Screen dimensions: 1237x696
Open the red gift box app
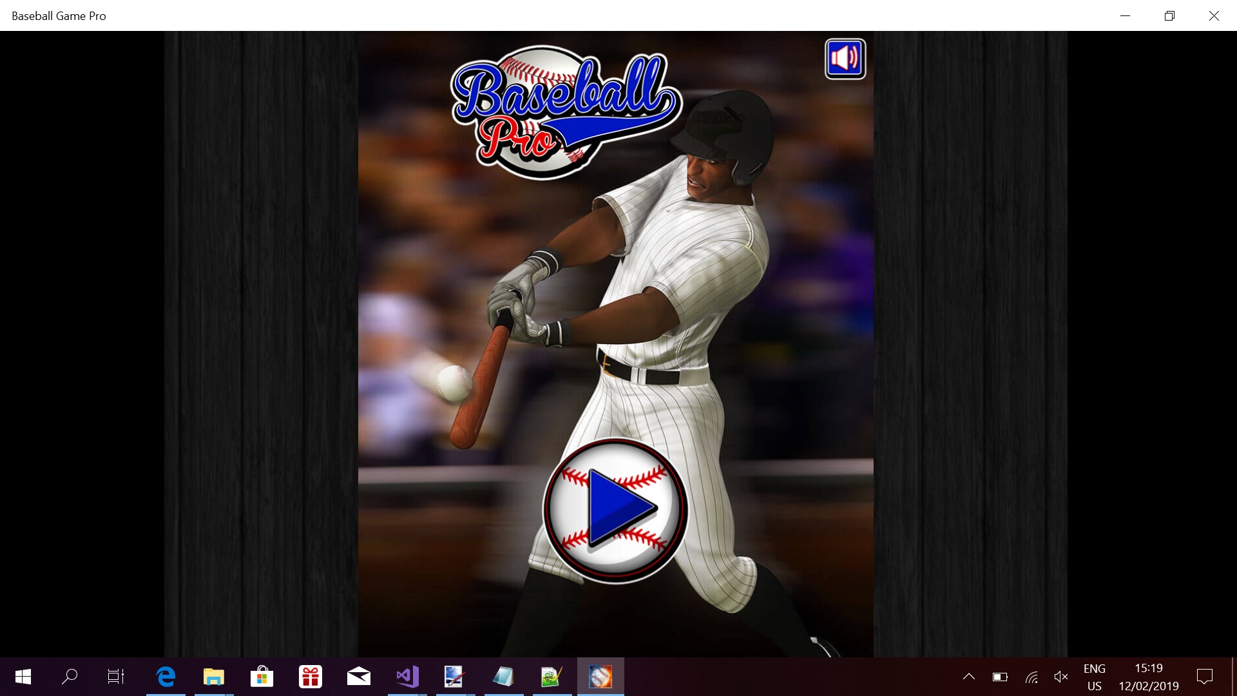coord(311,677)
